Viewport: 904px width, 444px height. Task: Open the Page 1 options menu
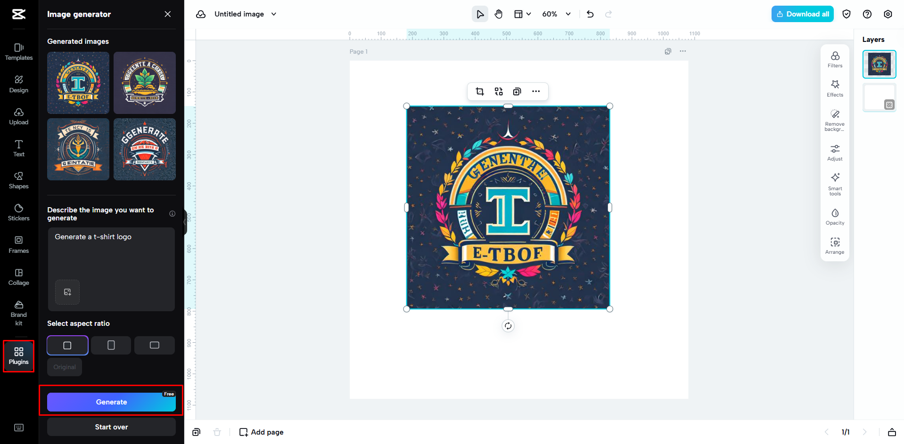682,51
